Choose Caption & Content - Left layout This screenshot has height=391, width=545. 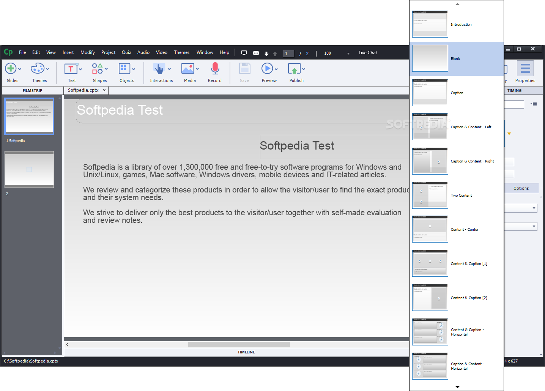point(457,127)
